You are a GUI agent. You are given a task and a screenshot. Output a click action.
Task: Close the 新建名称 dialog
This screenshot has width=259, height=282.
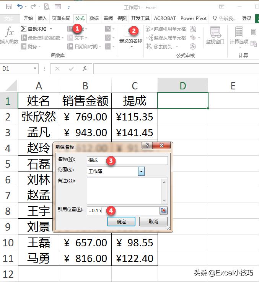point(161,145)
